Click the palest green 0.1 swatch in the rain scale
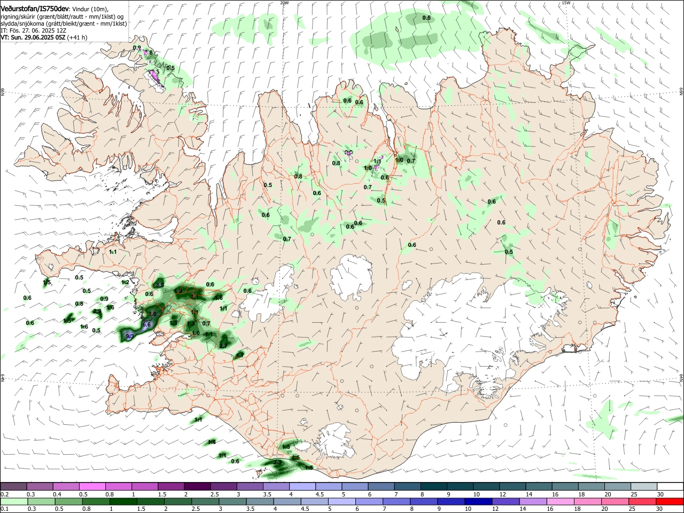This screenshot has width=684, height=513. pos(13,501)
